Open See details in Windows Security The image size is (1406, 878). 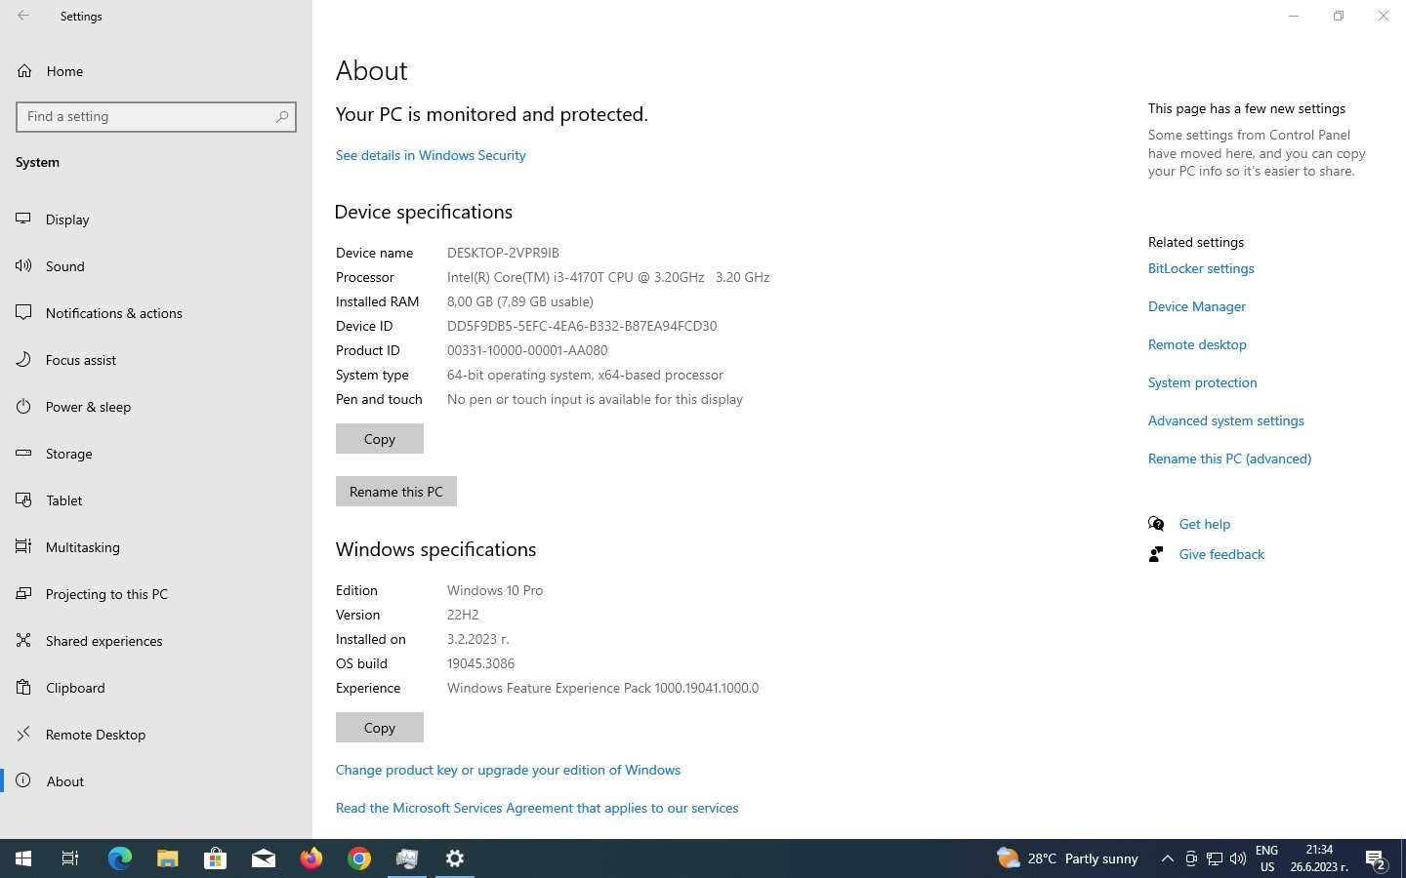431,155
